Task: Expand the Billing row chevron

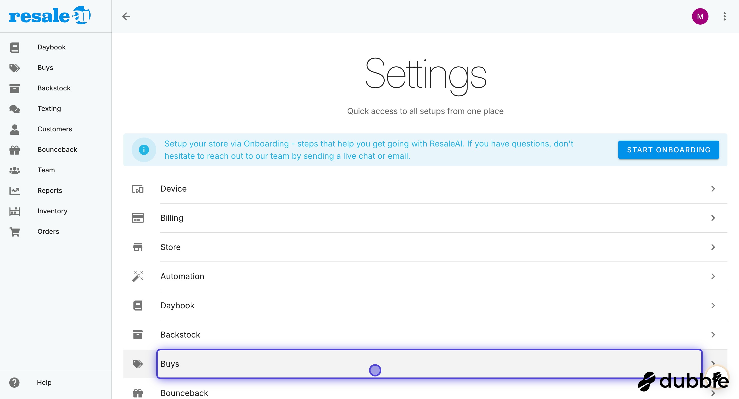Action: (x=713, y=218)
